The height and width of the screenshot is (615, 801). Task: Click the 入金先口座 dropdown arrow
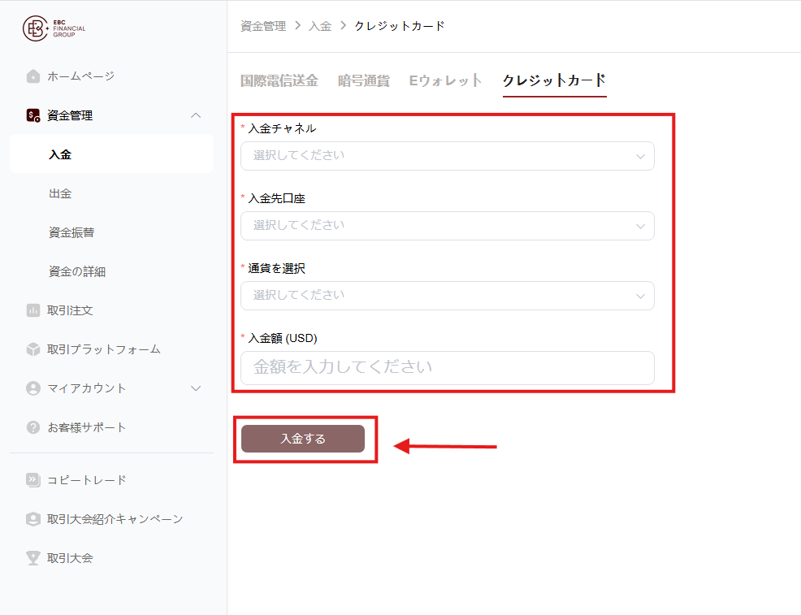click(640, 227)
